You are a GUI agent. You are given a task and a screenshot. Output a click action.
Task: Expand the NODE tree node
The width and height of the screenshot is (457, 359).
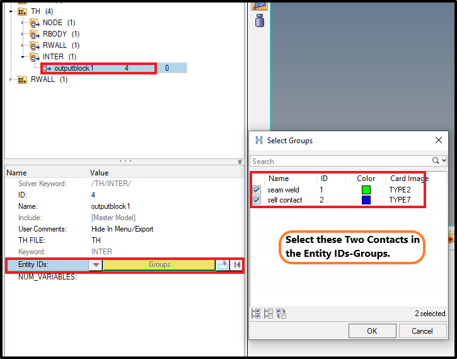point(23,23)
